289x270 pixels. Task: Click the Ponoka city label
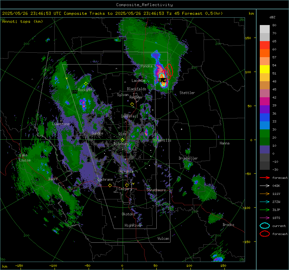146,66
